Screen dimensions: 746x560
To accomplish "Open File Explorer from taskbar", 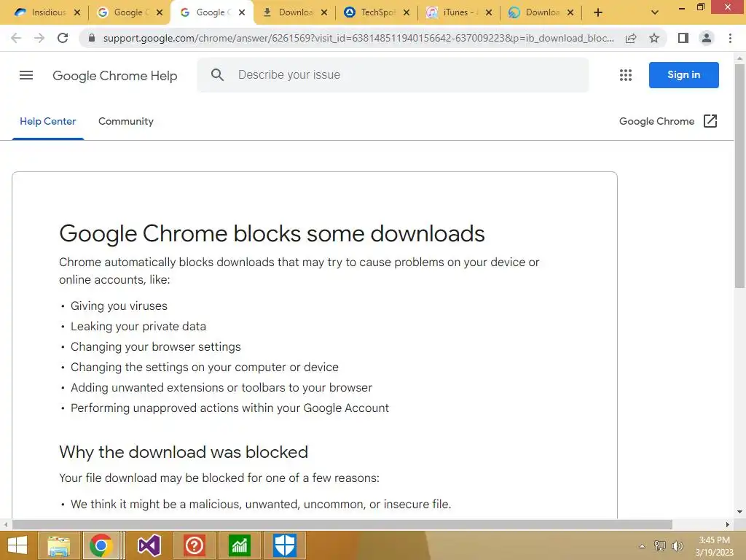I will pyautogui.click(x=58, y=545).
